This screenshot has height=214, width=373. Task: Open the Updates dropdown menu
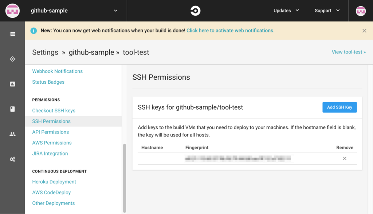286,11
